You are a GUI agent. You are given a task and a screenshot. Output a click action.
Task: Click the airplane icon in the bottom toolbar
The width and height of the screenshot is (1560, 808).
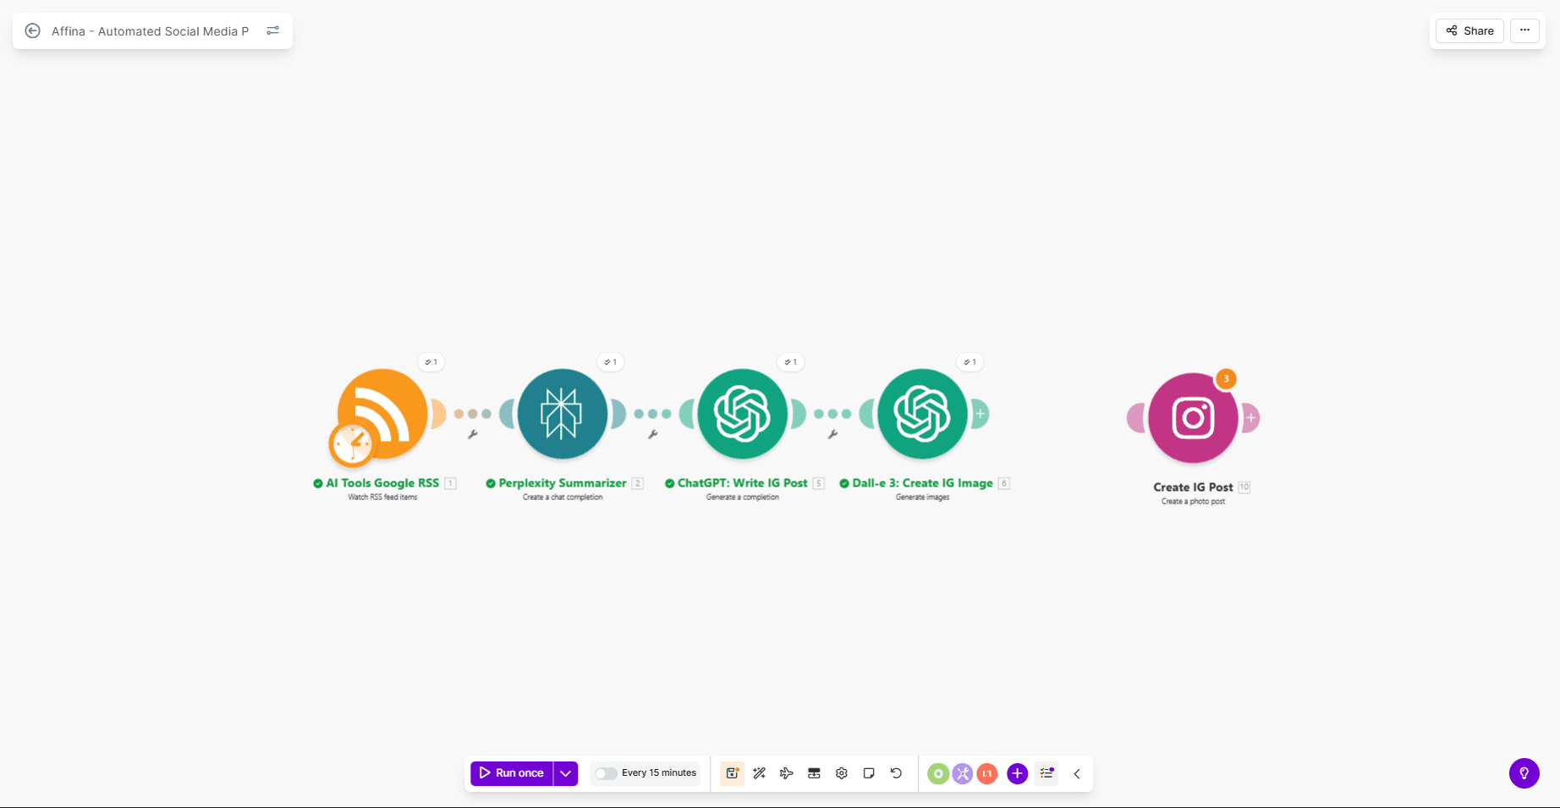[x=786, y=772]
